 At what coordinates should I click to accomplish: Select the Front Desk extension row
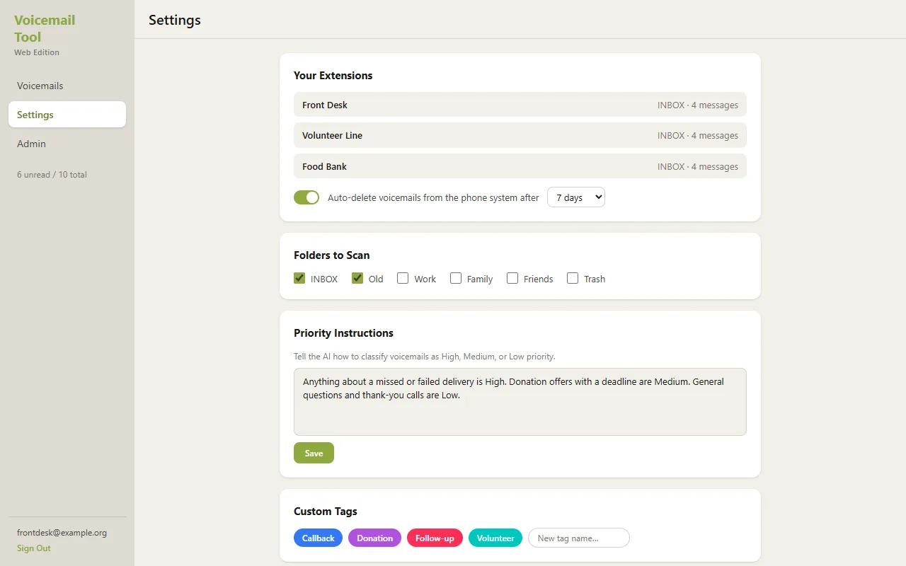[520, 105]
